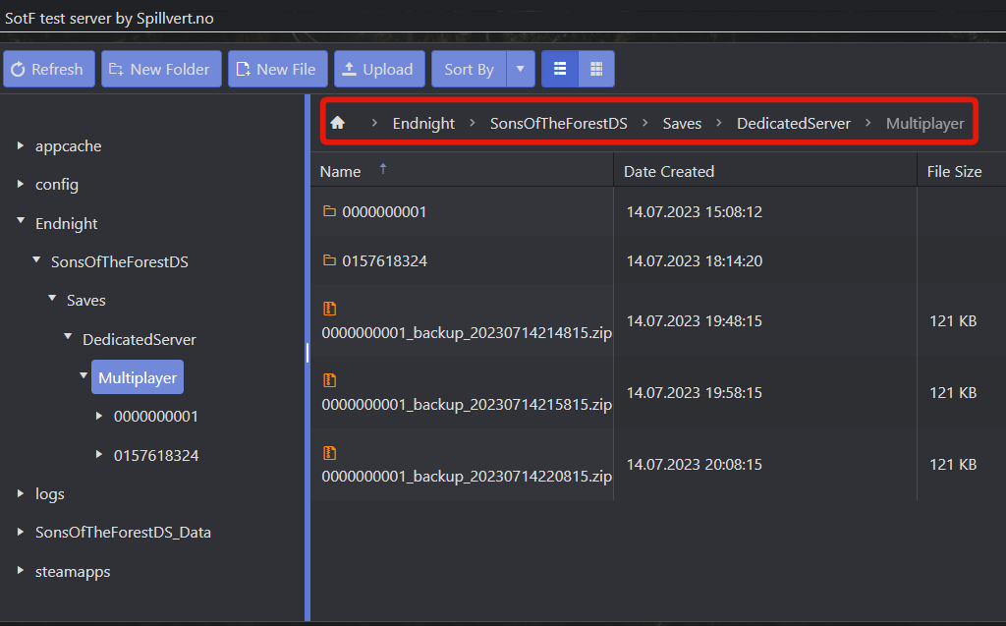Screen dimensions: 1006x626
Task: Select steamapps in the folder tree
Action: [x=73, y=571]
